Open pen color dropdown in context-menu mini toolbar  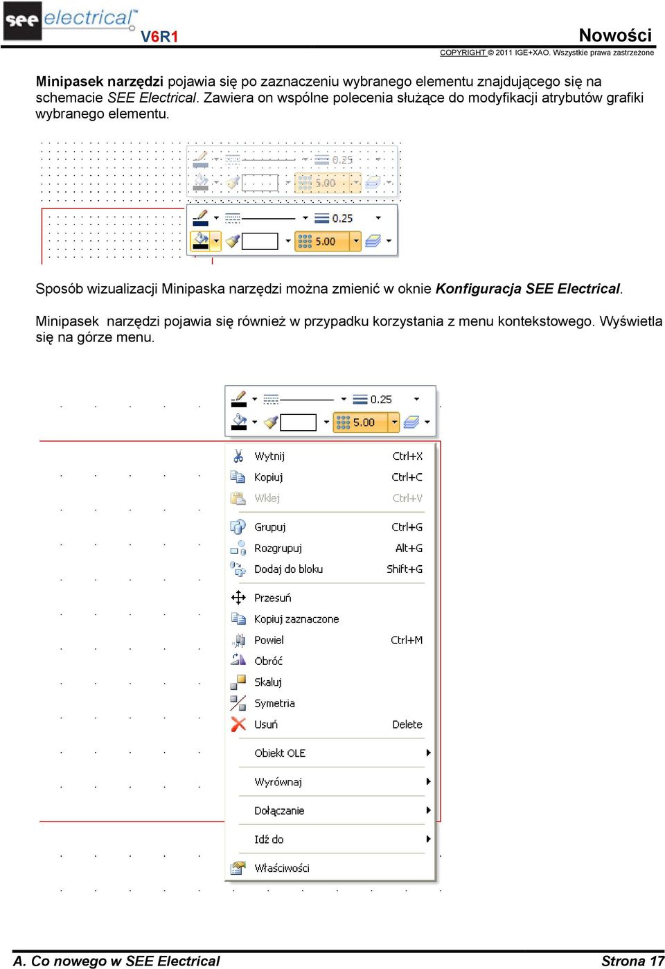(x=254, y=399)
